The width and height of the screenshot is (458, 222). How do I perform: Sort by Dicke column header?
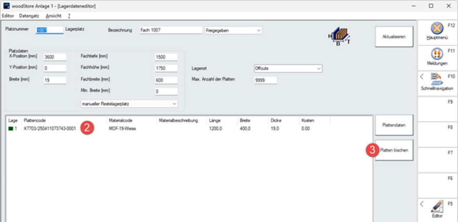pyautogui.click(x=284, y=120)
